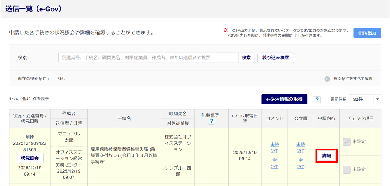Open unread 未読 2件 link under 公文書
The height and width of the screenshot is (186, 390).
tap(300, 148)
